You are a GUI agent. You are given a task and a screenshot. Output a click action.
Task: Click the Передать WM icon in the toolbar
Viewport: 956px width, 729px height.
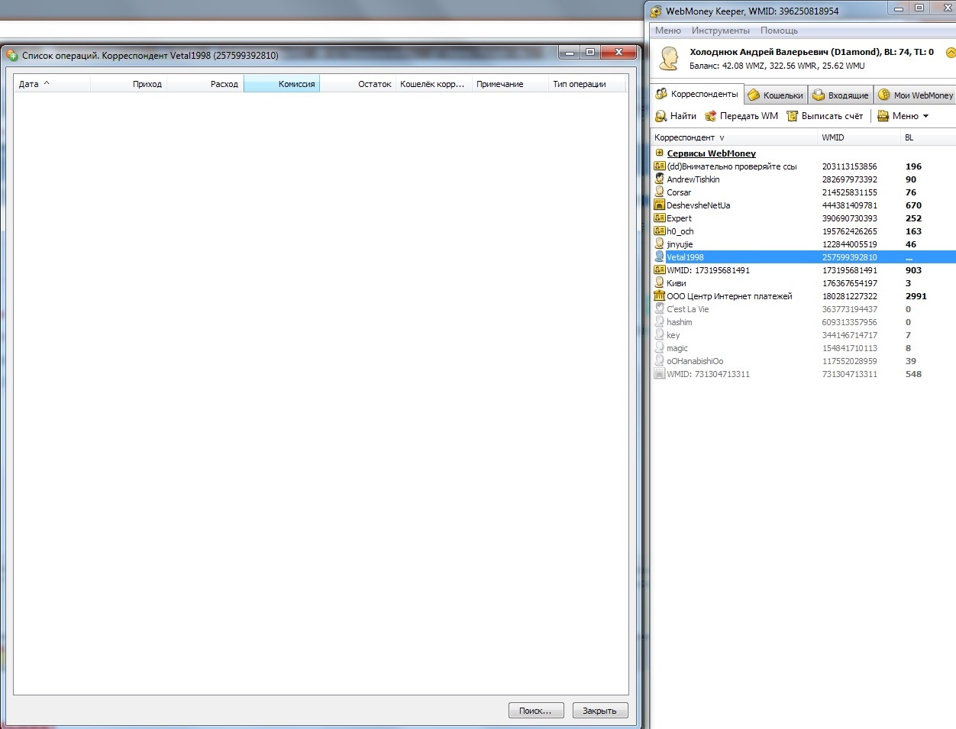click(x=710, y=116)
